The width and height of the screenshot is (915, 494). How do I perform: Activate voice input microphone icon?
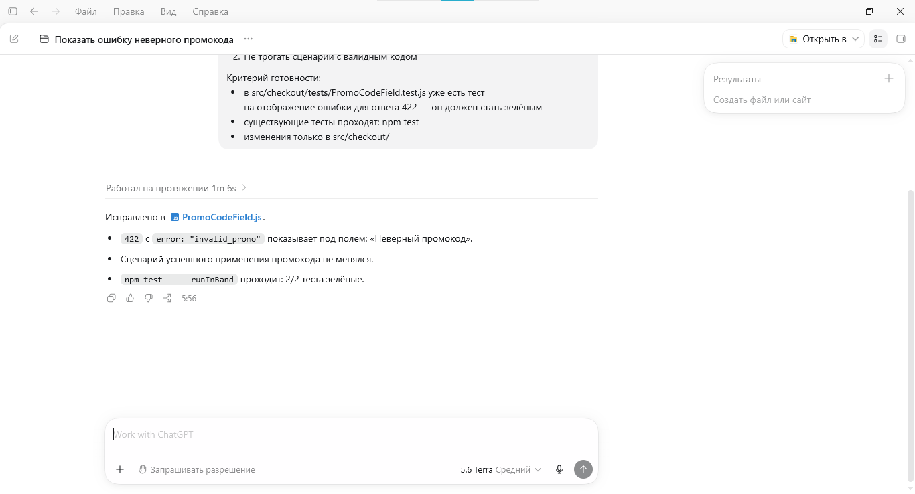[x=559, y=469]
